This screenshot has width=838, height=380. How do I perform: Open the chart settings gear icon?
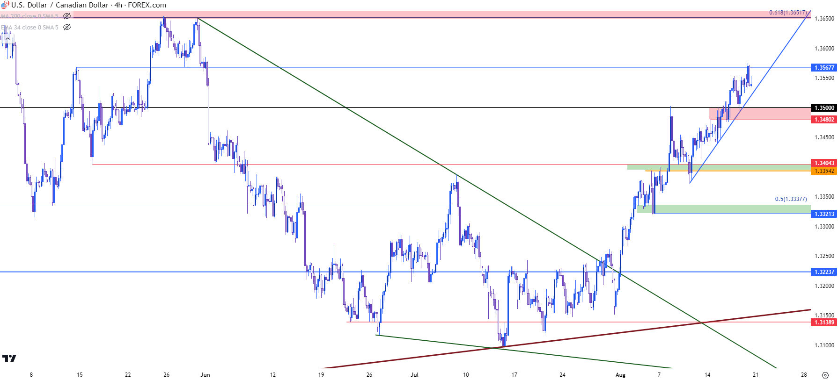point(825,375)
